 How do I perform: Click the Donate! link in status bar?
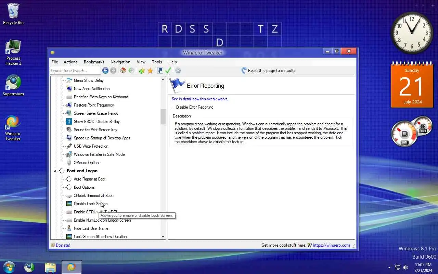point(63,245)
